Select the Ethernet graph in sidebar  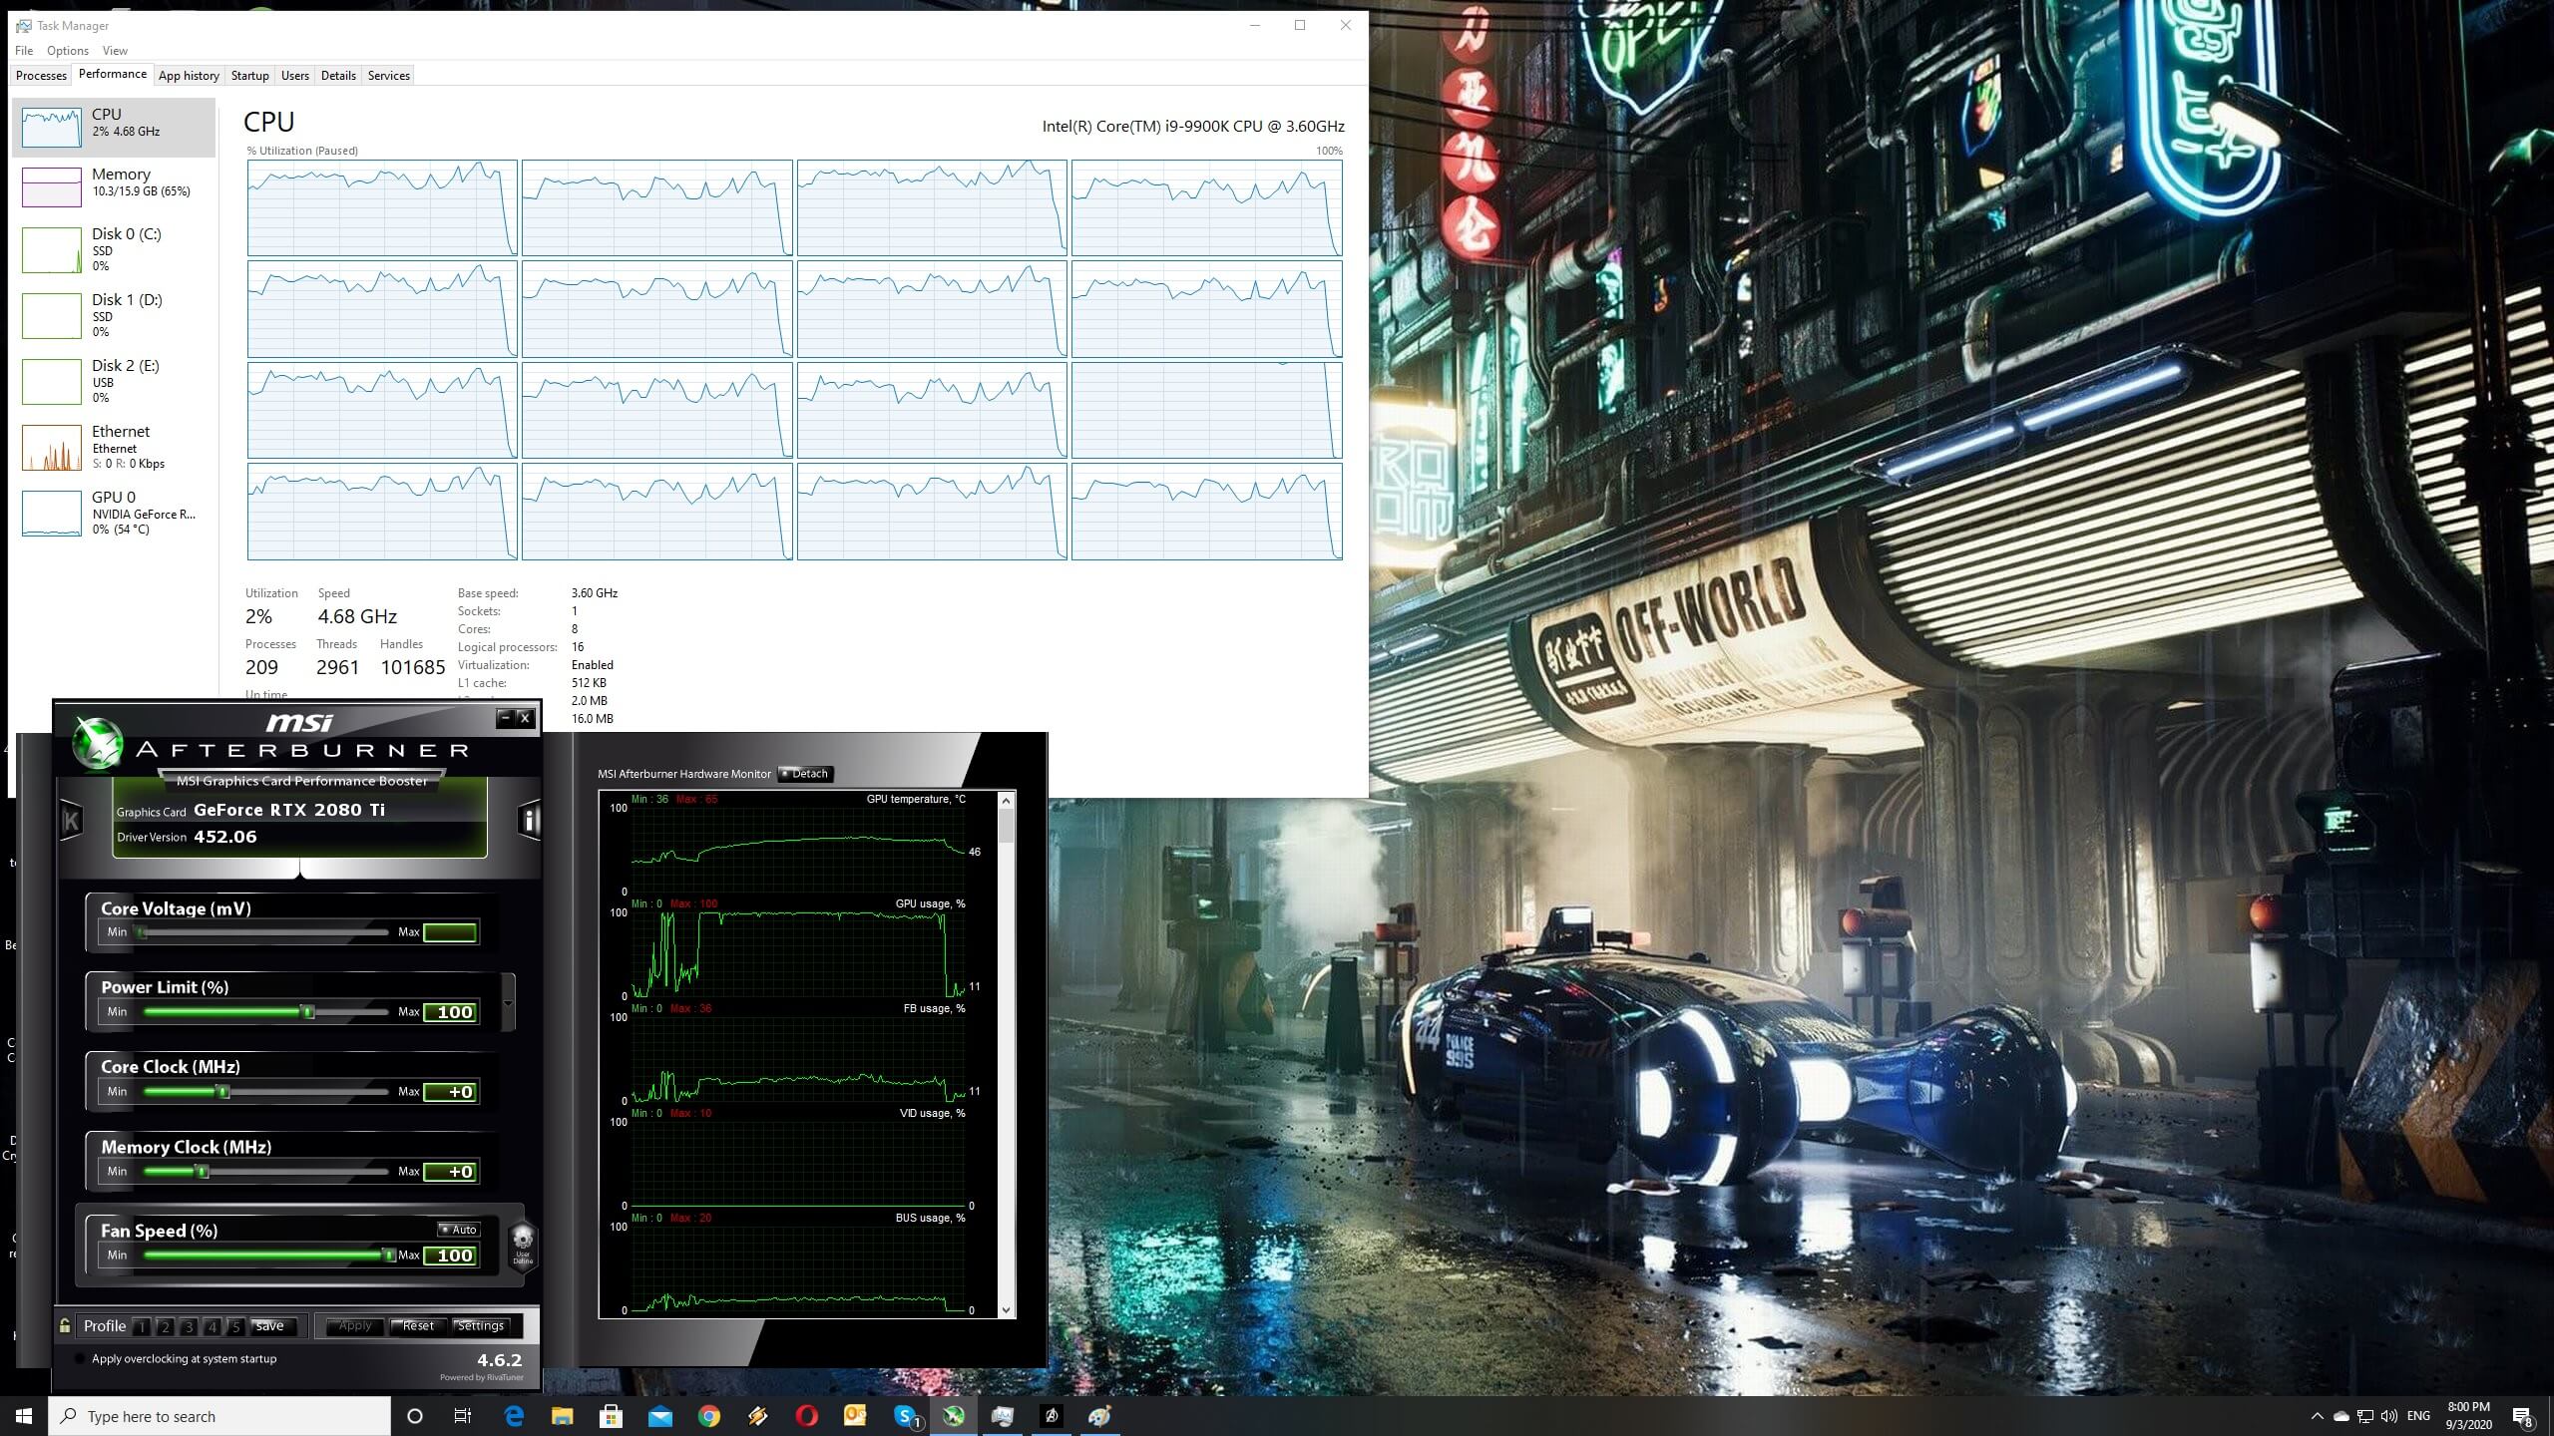point(52,447)
